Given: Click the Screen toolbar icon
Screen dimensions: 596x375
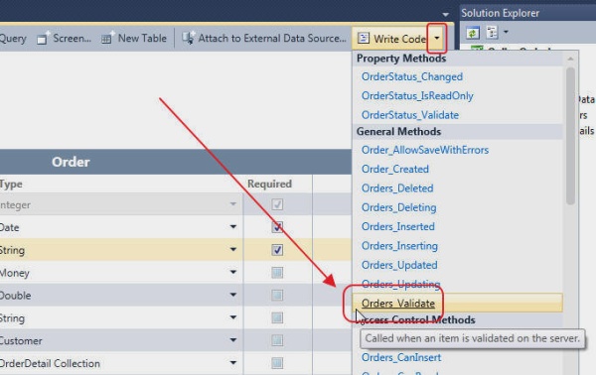Looking at the screenshot, I should tap(43, 38).
